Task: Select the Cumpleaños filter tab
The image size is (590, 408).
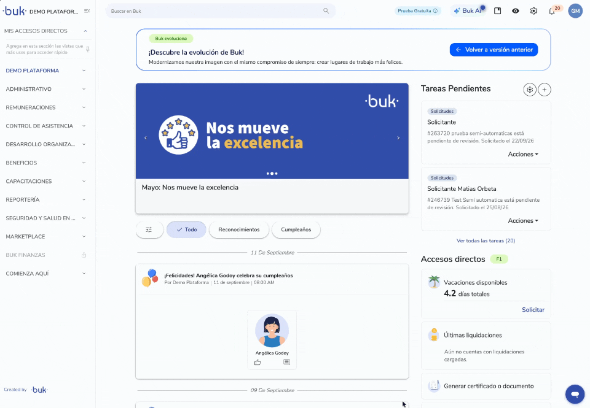Action: [x=296, y=229]
